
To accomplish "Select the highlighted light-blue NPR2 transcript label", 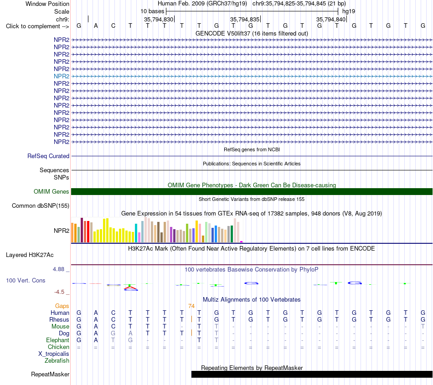I will [x=62, y=76].
